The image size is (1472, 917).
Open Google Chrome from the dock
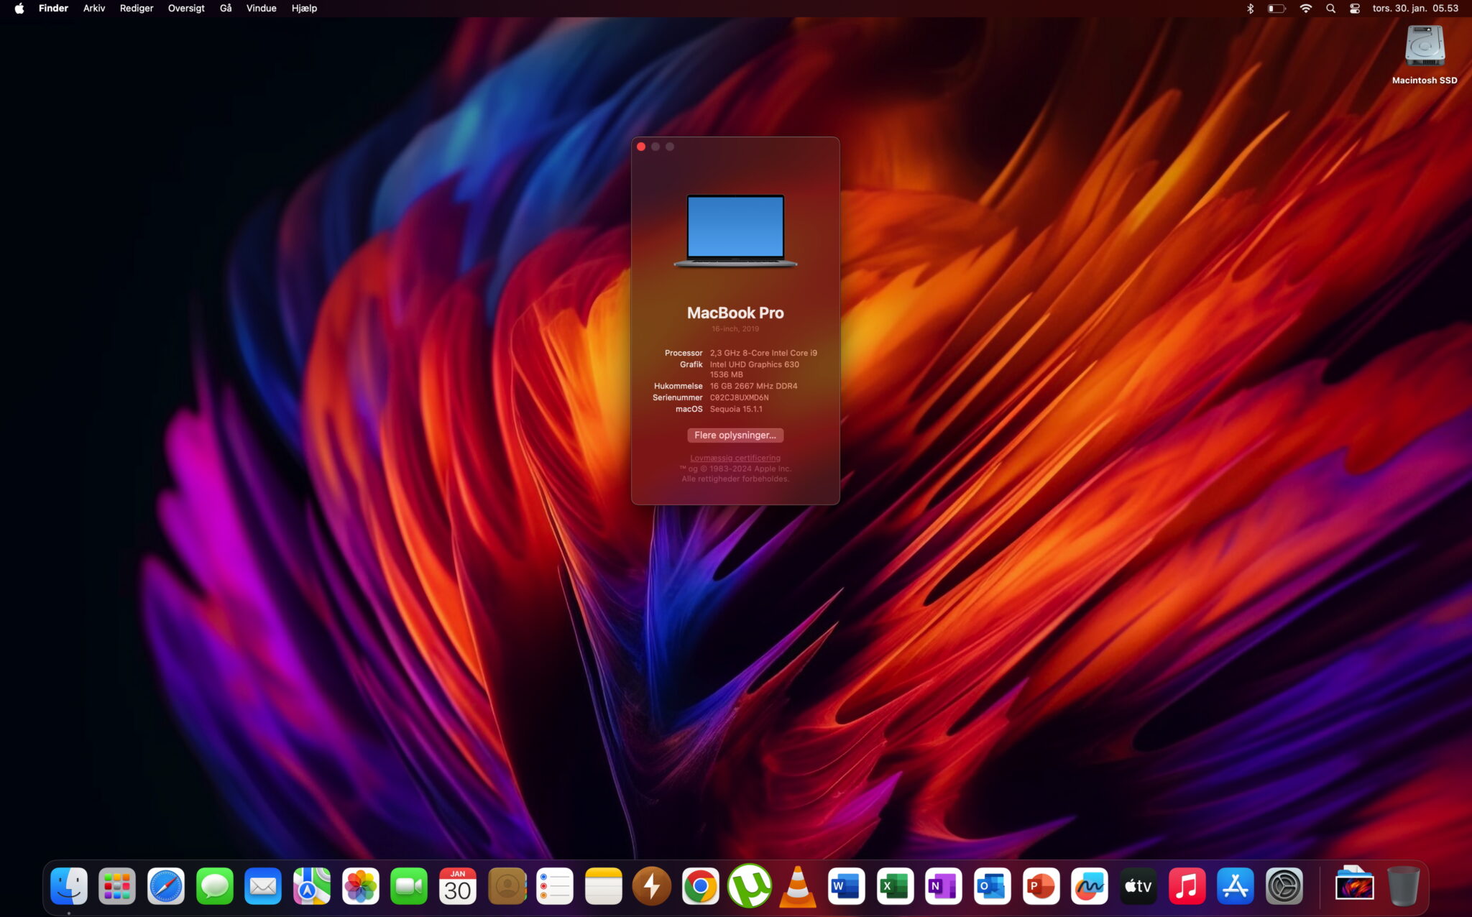click(x=700, y=887)
